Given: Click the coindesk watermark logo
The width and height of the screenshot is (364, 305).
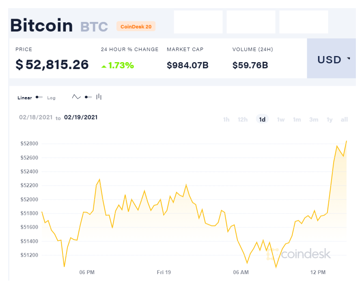Looking at the screenshot, I should click(x=299, y=254).
